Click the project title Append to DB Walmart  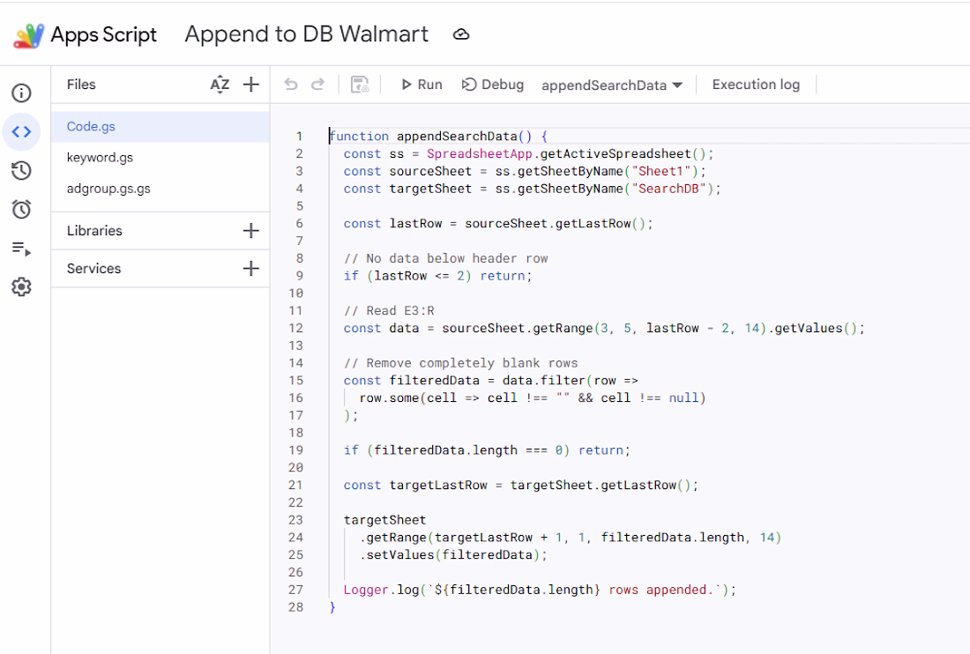point(307,34)
